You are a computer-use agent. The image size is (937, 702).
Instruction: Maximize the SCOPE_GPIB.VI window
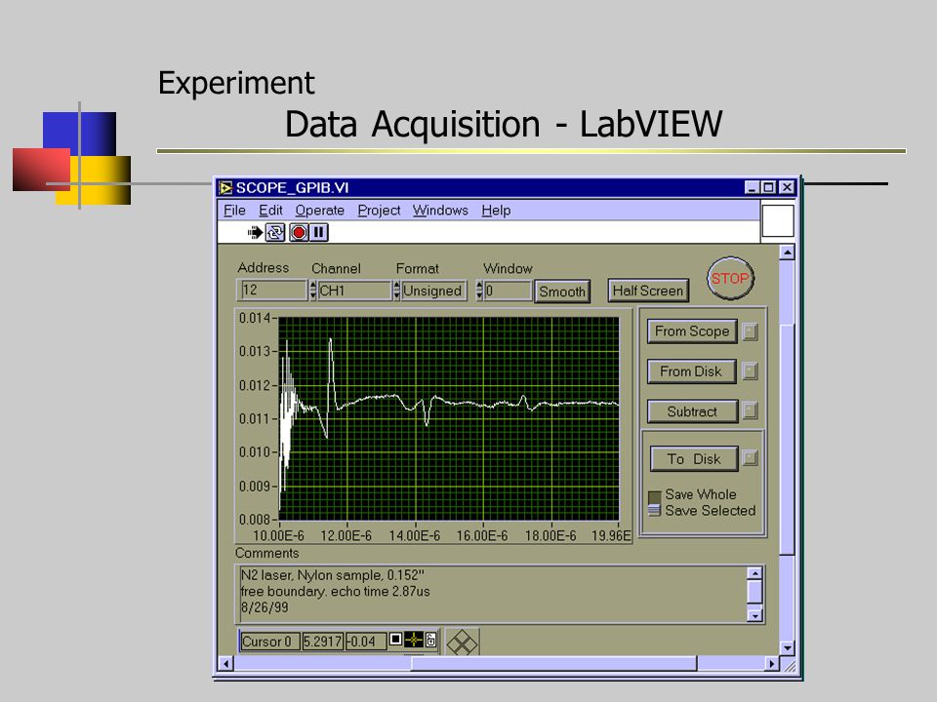[768, 187]
